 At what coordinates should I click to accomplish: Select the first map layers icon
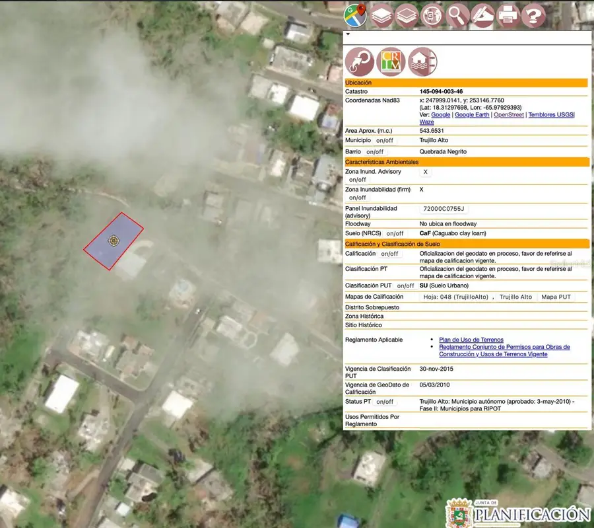coord(381,15)
